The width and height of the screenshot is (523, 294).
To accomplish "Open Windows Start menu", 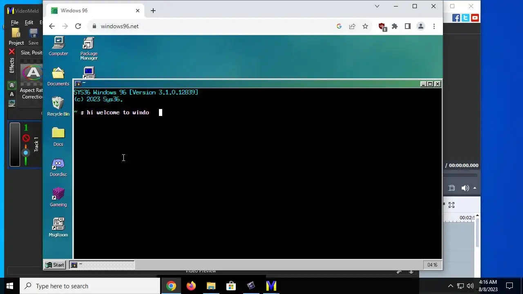I will (10, 286).
